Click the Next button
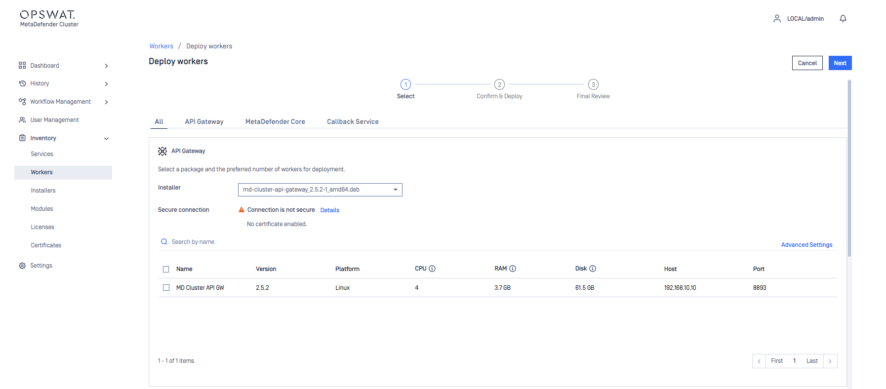This screenshot has width=886, height=389. tap(840, 63)
